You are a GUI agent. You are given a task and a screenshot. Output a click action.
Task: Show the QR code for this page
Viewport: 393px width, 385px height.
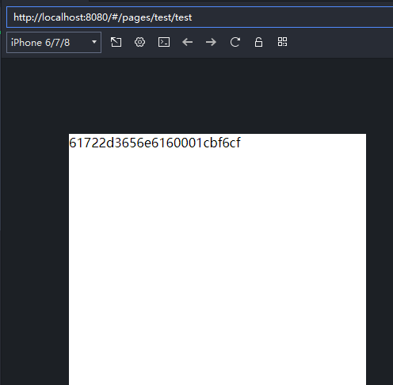(x=282, y=42)
